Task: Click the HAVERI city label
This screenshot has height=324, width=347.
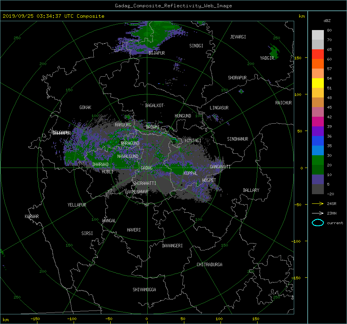Action: (134, 230)
